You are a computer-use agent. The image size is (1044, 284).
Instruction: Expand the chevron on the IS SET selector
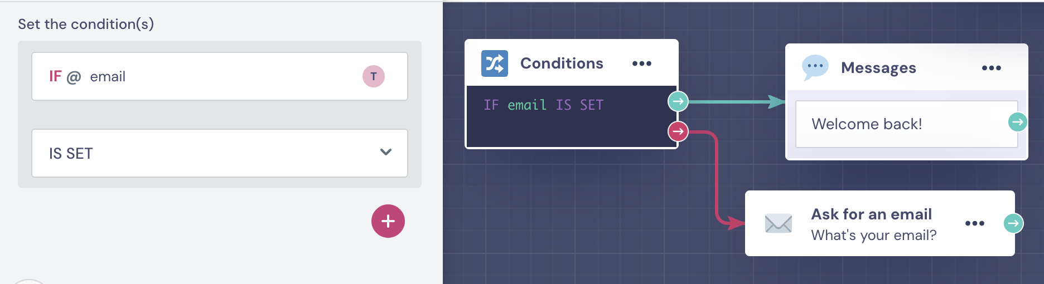385,152
